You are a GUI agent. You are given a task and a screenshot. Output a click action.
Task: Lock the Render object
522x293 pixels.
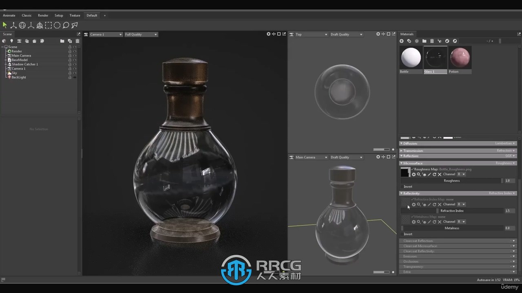(70, 51)
